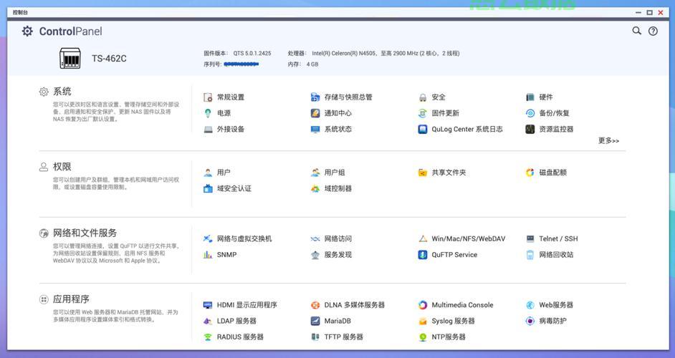Click the 服务发现 service discovery link
The image size is (675, 358).
point(338,255)
